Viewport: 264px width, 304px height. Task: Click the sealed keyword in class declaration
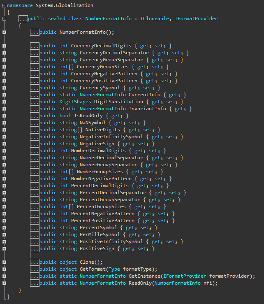(57, 19)
